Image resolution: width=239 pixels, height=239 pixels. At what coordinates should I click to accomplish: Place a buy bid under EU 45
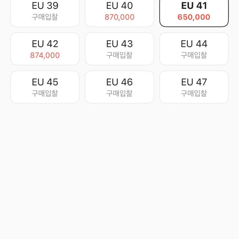click(x=45, y=93)
